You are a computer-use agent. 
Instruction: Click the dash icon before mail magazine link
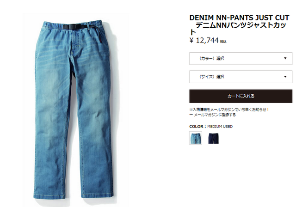coord(191,115)
